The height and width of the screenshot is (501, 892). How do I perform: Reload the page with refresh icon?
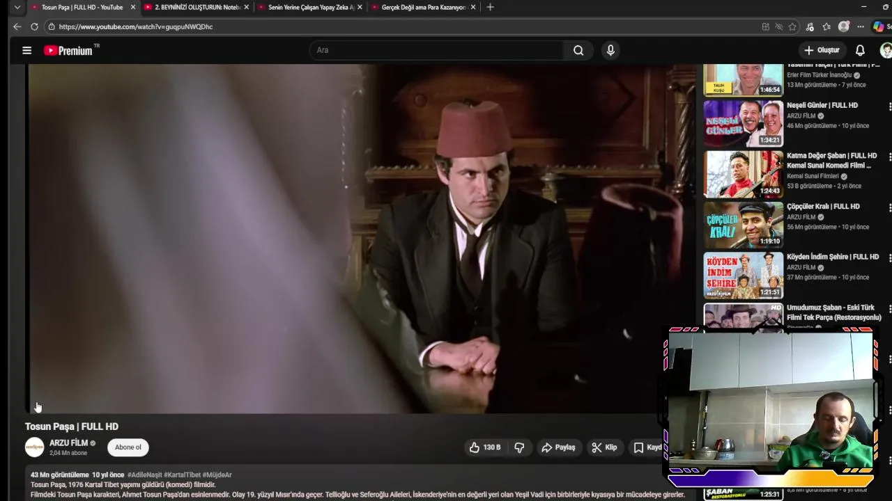click(x=34, y=26)
